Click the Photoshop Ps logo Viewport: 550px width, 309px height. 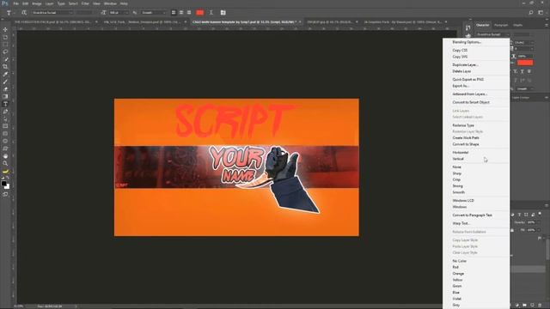[5, 3]
